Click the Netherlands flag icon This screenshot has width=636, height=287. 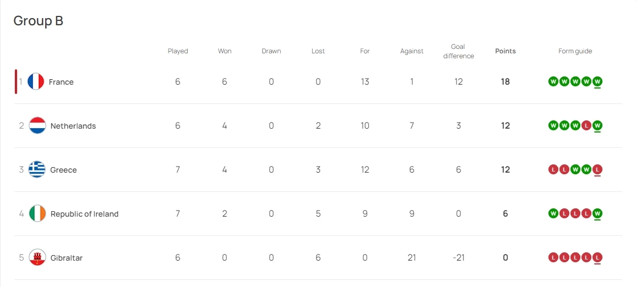(37, 126)
